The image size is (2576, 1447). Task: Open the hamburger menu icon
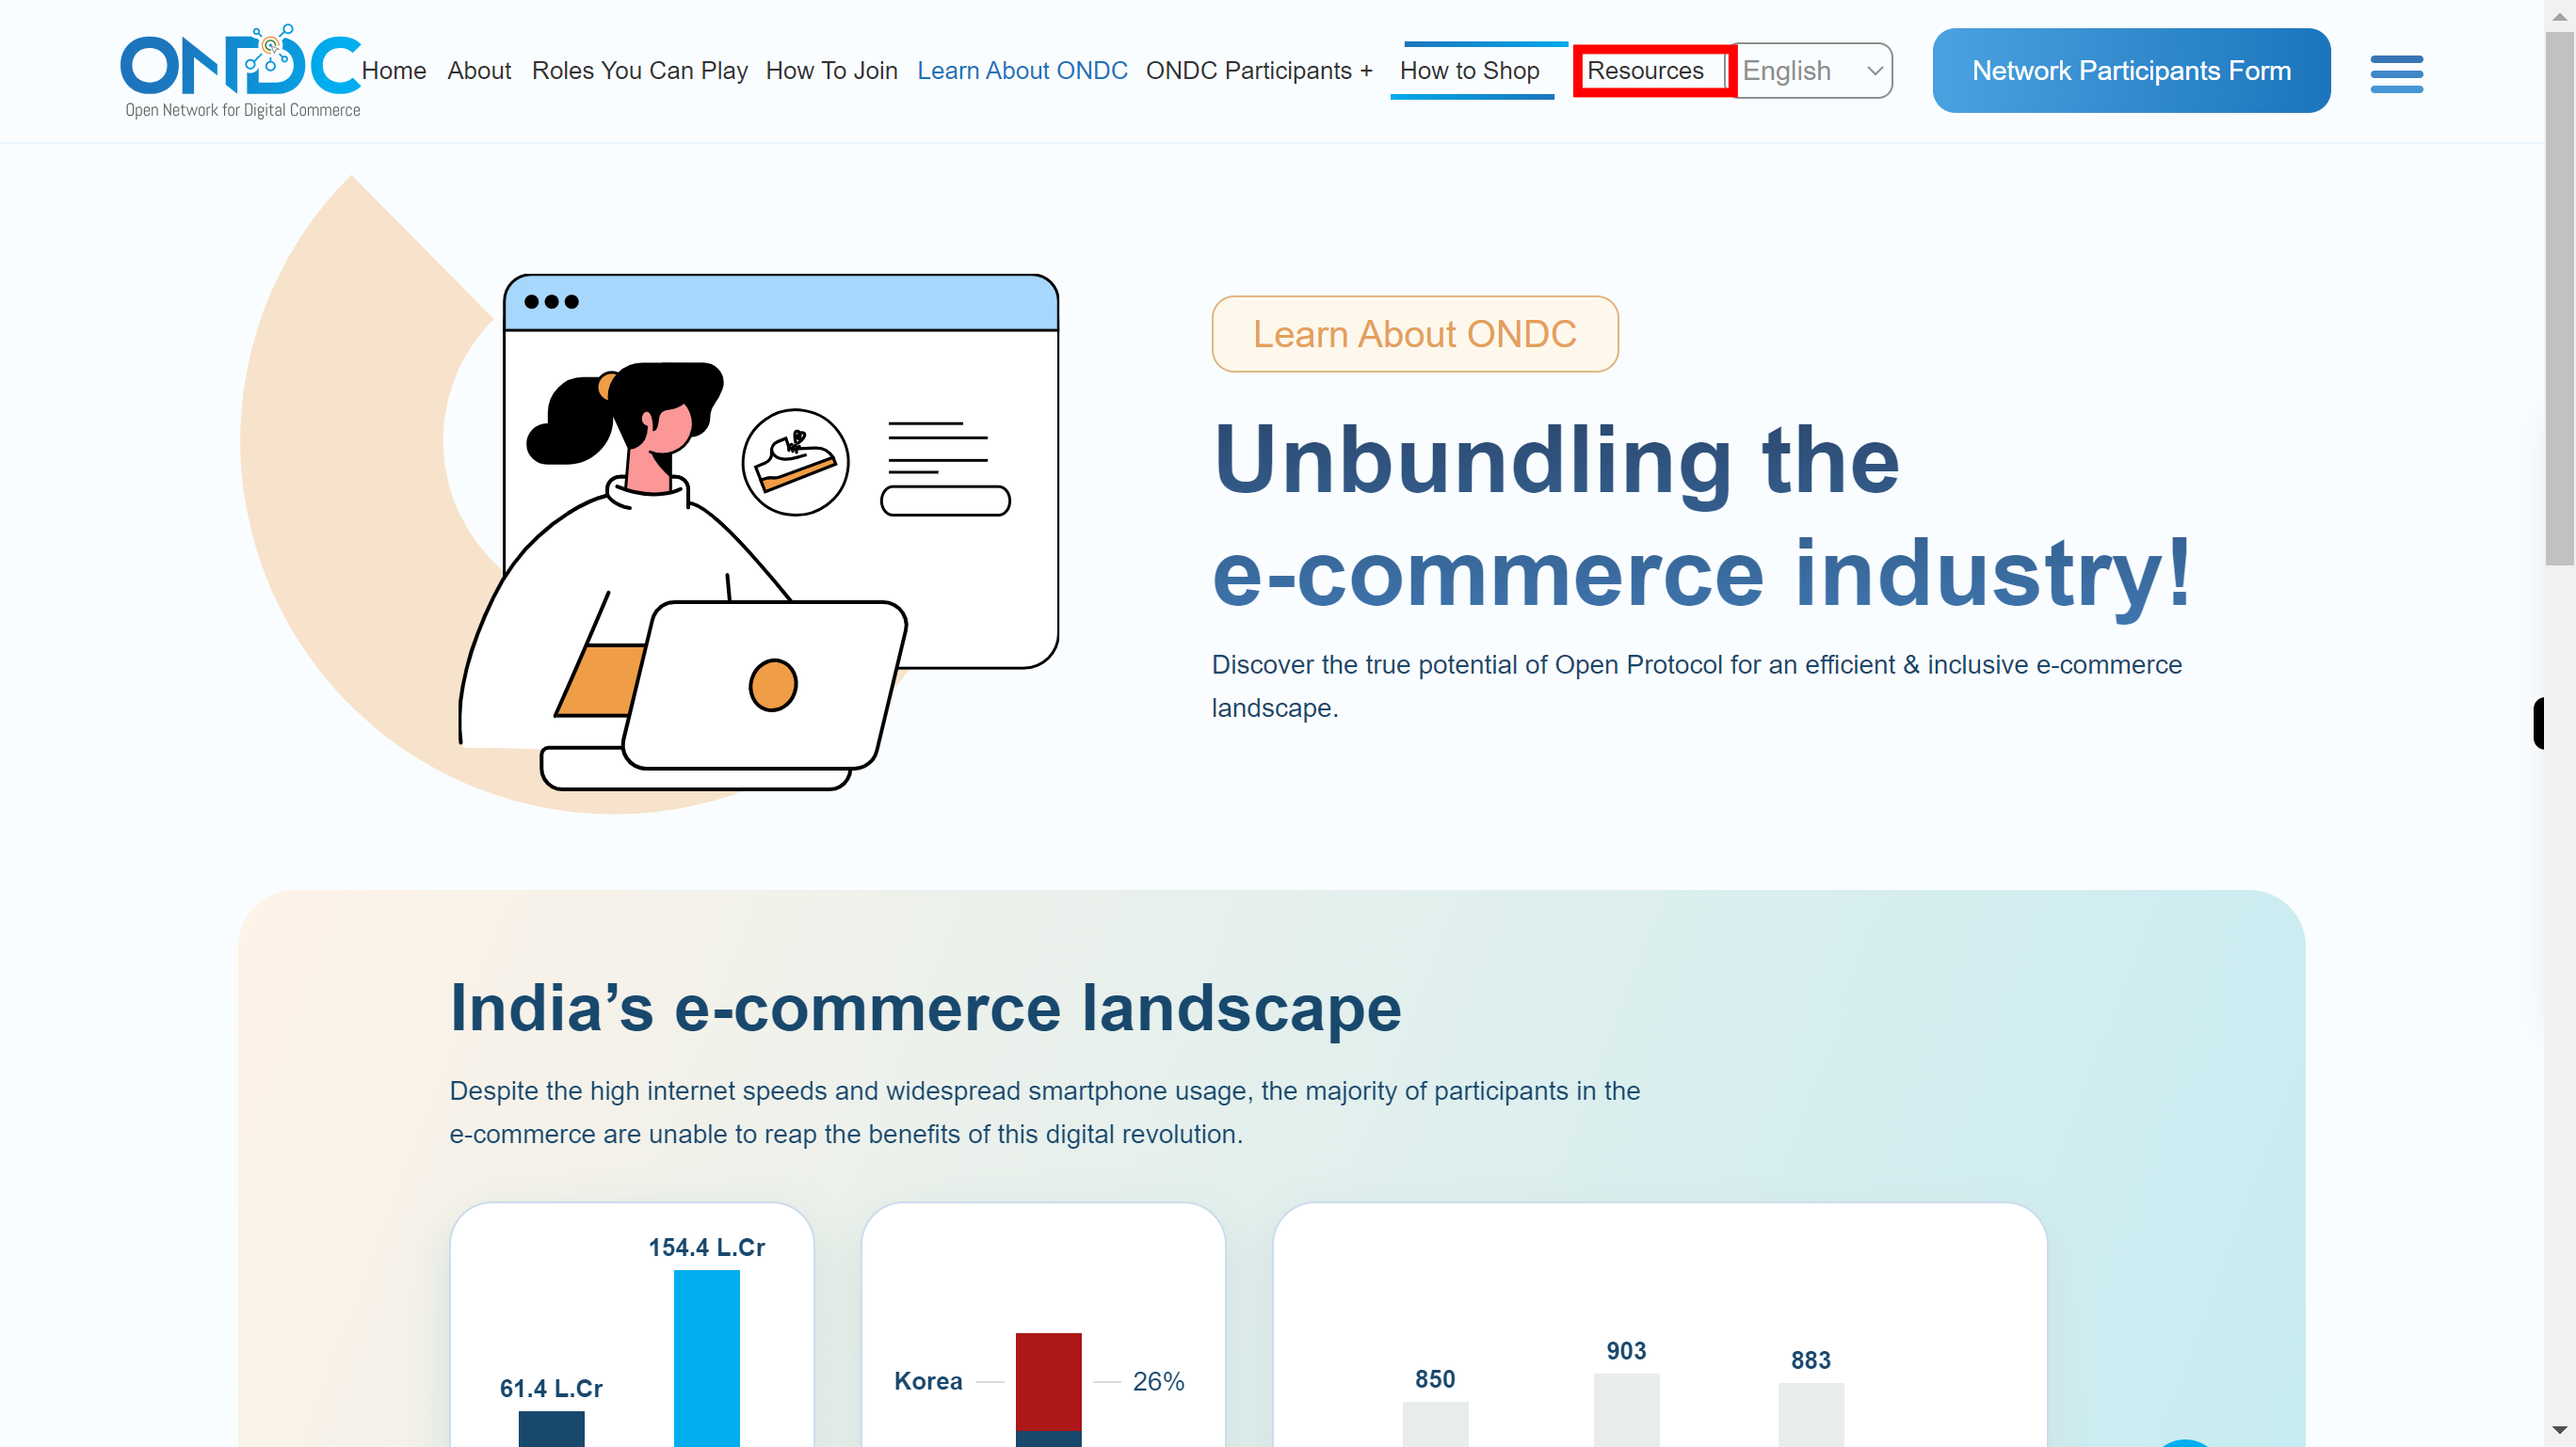tap(2399, 71)
